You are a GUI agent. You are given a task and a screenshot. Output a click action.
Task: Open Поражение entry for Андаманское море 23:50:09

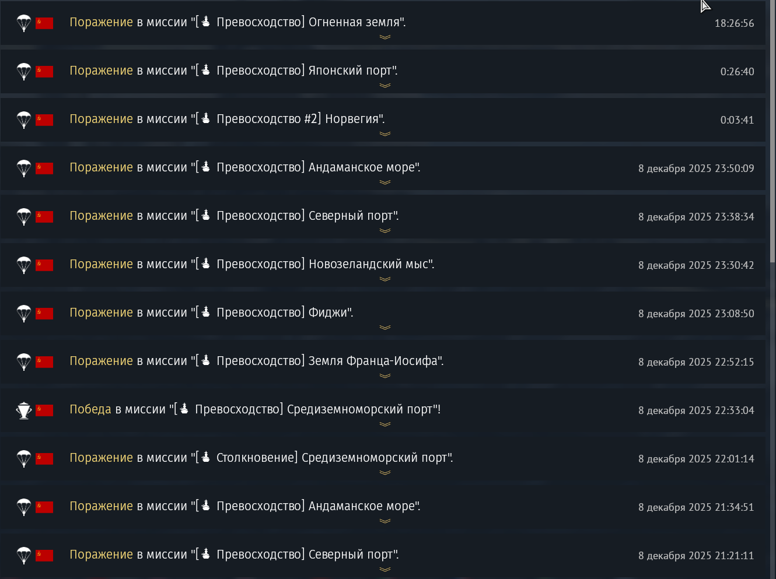point(244,167)
